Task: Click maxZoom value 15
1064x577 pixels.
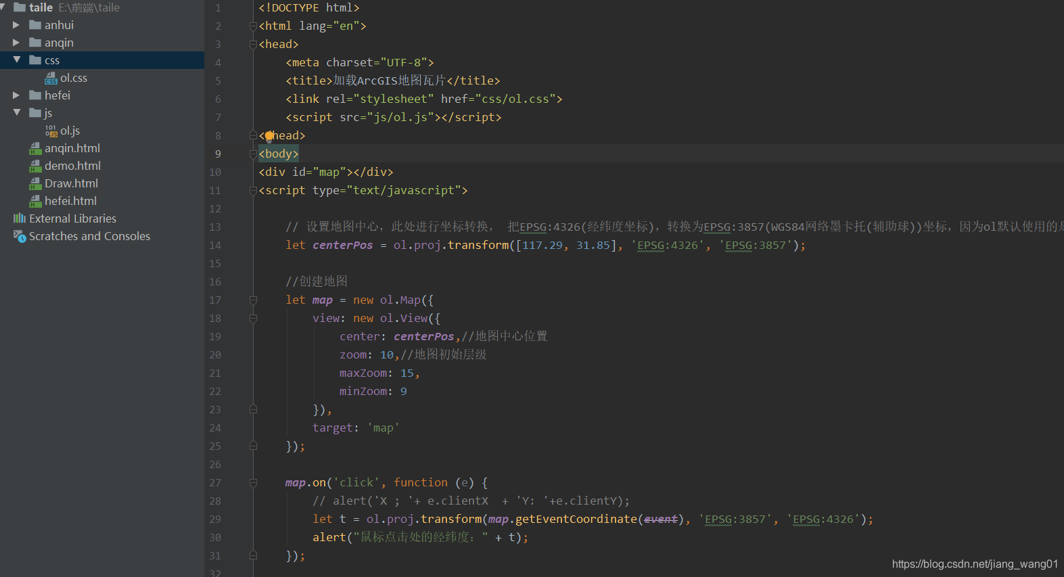Action: [407, 373]
